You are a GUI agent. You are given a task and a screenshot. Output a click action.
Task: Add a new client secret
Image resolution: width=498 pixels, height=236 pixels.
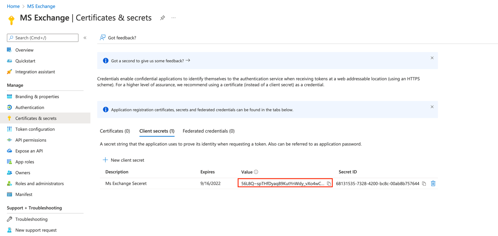pyautogui.click(x=124, y=160)
